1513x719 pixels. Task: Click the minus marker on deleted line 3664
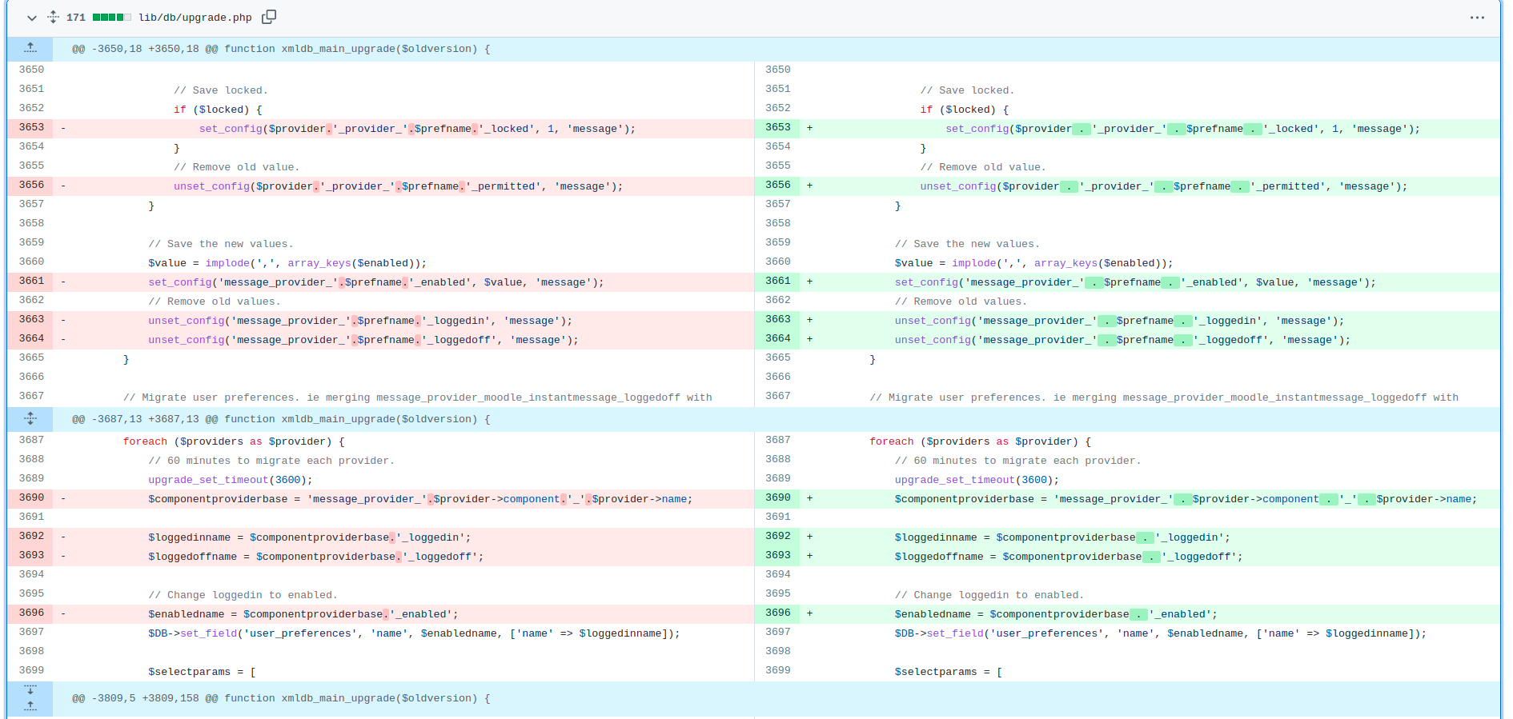pos(63,339)
